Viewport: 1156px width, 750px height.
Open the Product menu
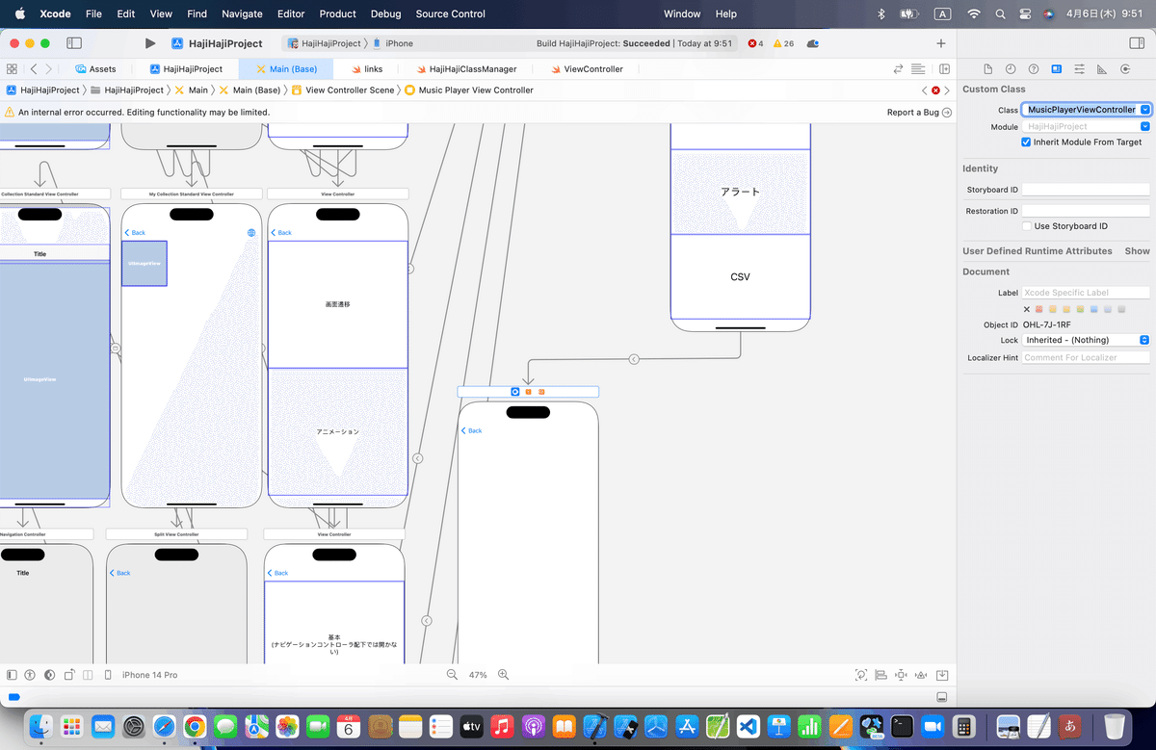click(x=337, y=14)
